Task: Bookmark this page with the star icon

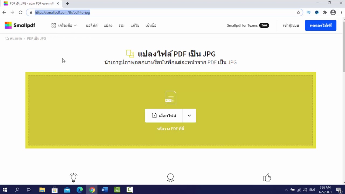Action: pyautogui.click(x=298, y=12)
